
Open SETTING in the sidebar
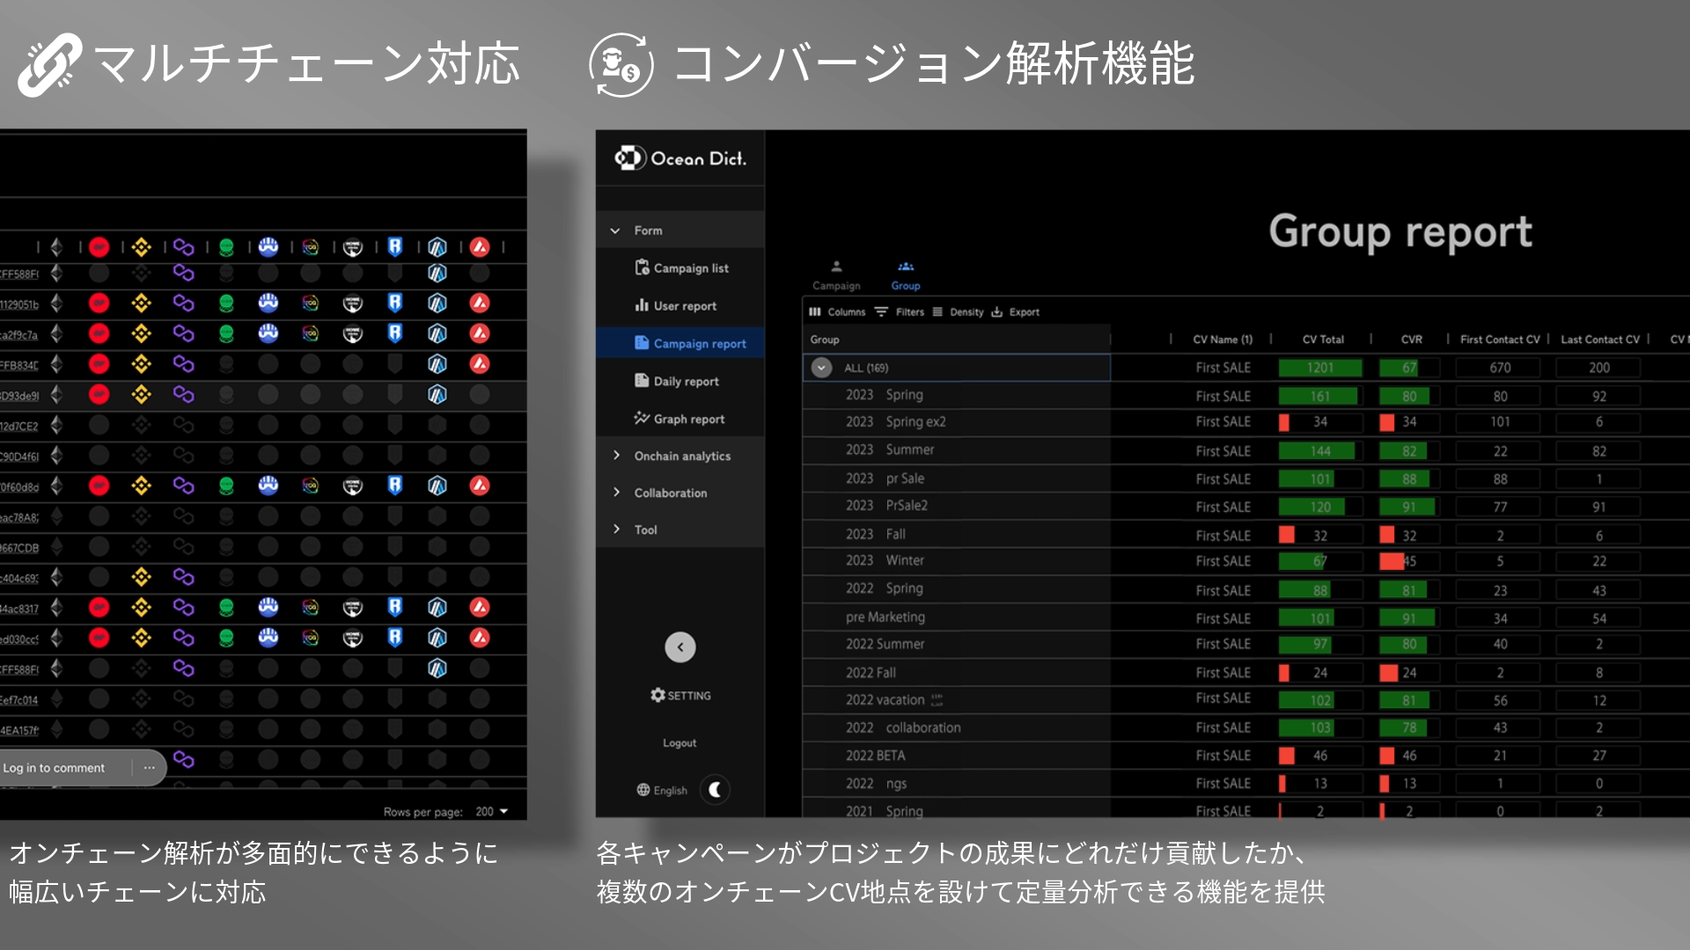click(680, 696)
